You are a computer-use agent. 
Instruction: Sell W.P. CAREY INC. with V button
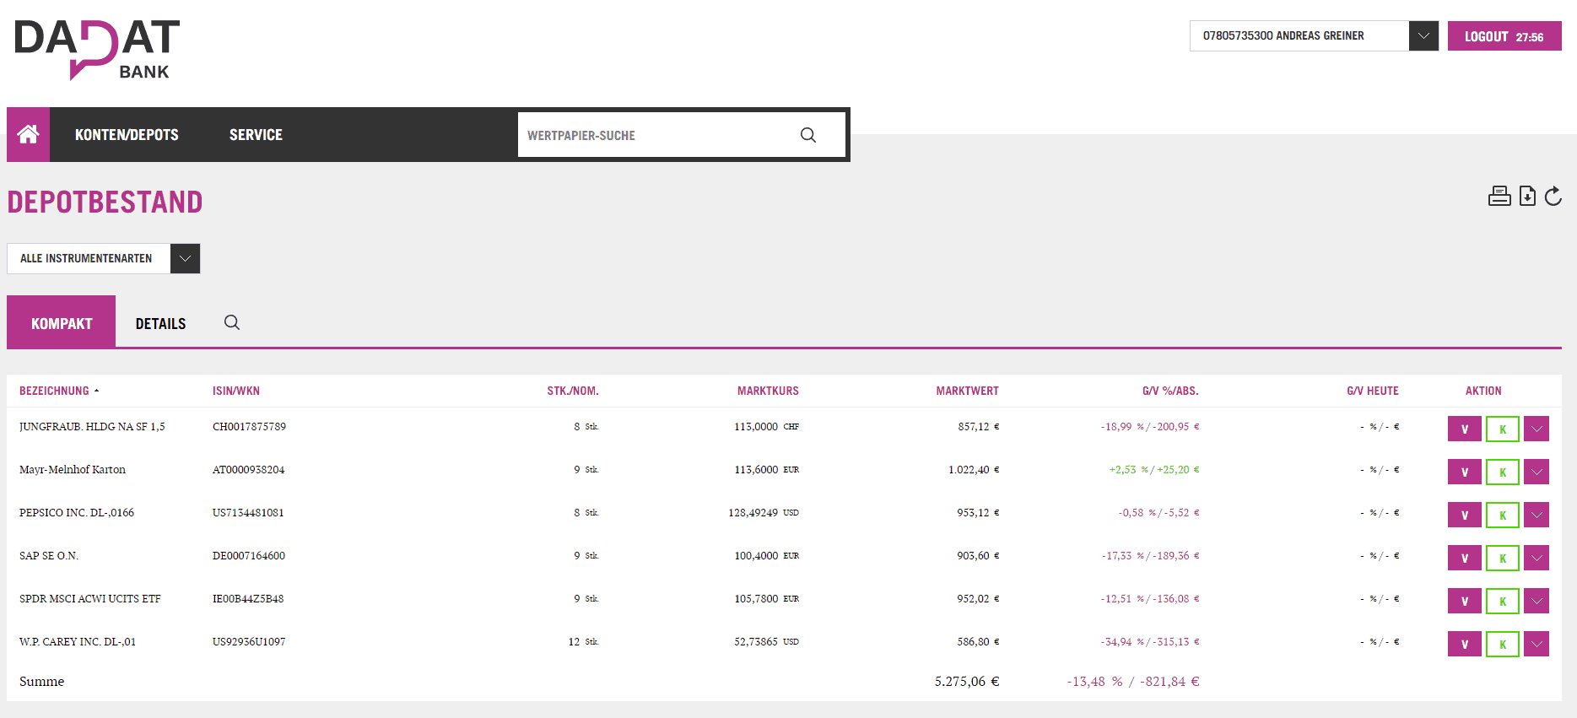[1464, 644]
